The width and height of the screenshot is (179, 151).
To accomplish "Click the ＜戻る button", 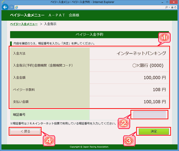I will (25, 131).
